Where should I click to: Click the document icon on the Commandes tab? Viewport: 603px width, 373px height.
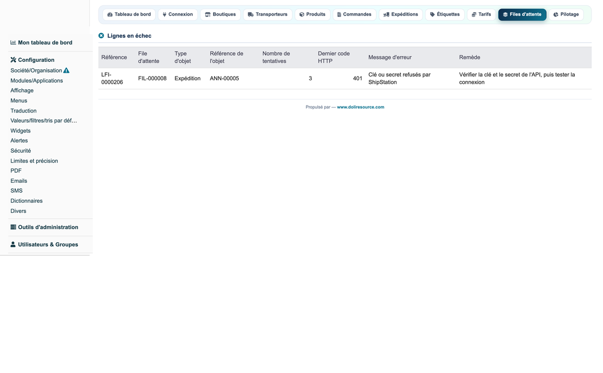(x=339, y=15)
